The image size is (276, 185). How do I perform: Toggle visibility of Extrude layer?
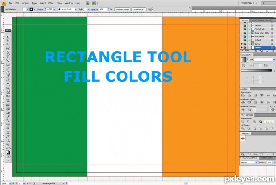241,25
